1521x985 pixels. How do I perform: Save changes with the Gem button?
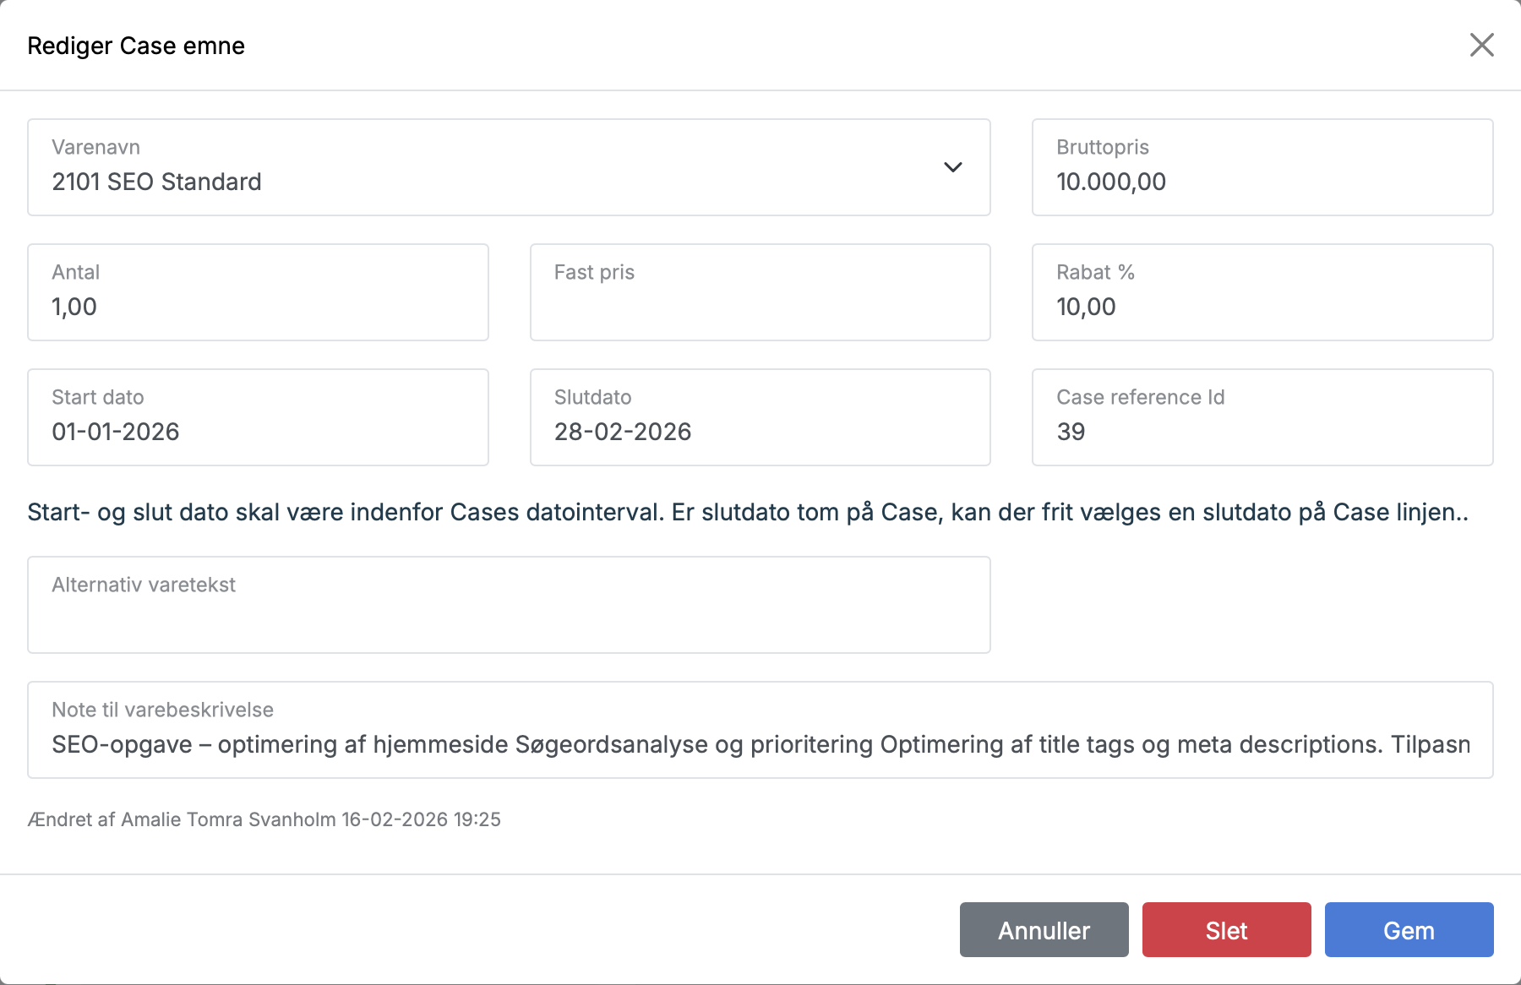pos(1409,930)
